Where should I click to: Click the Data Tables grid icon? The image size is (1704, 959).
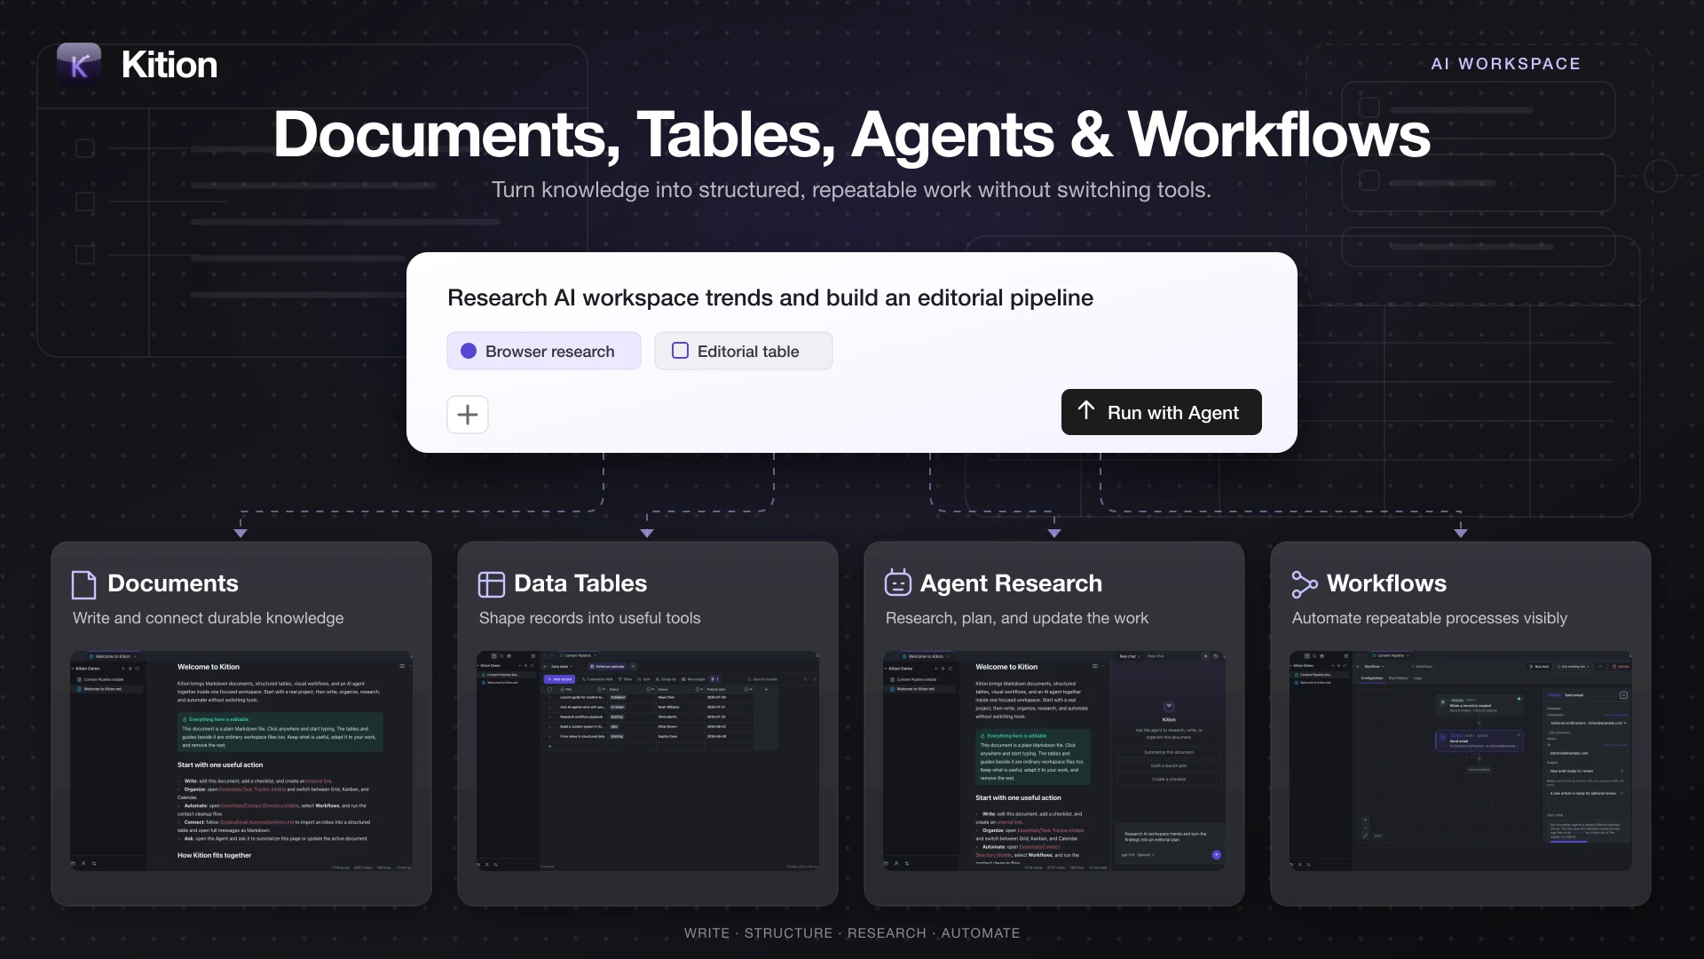[x=491, y=584]
